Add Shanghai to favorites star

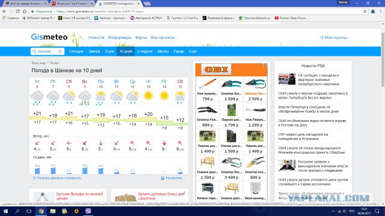pos(60,51)
